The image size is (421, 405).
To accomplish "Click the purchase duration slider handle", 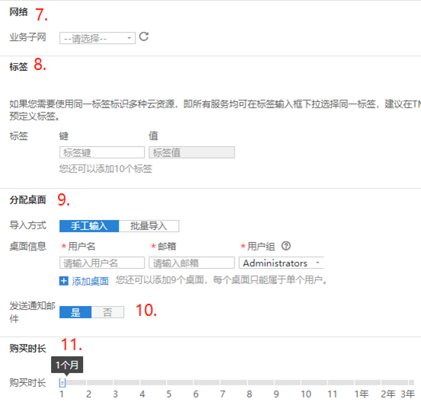I will pos(62,383).
